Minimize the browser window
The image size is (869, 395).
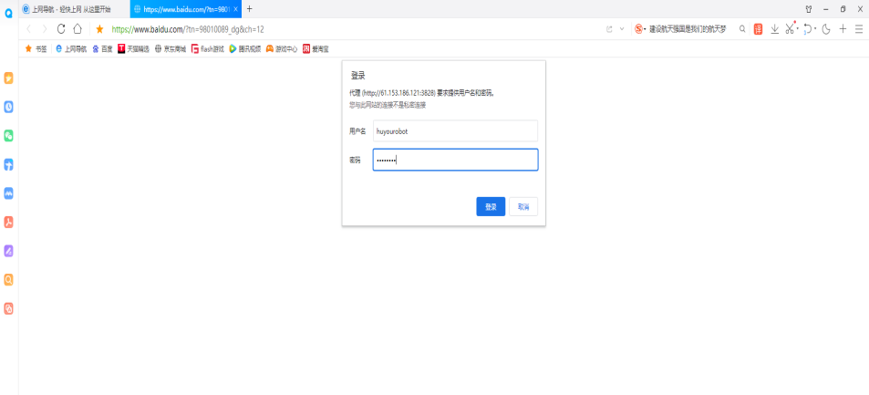coord(826,9)
